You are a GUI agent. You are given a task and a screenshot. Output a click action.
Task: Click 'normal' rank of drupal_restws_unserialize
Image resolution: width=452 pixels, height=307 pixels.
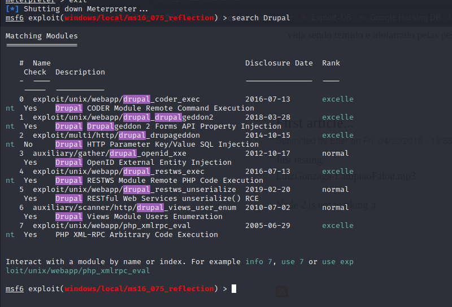coord(335,190)
